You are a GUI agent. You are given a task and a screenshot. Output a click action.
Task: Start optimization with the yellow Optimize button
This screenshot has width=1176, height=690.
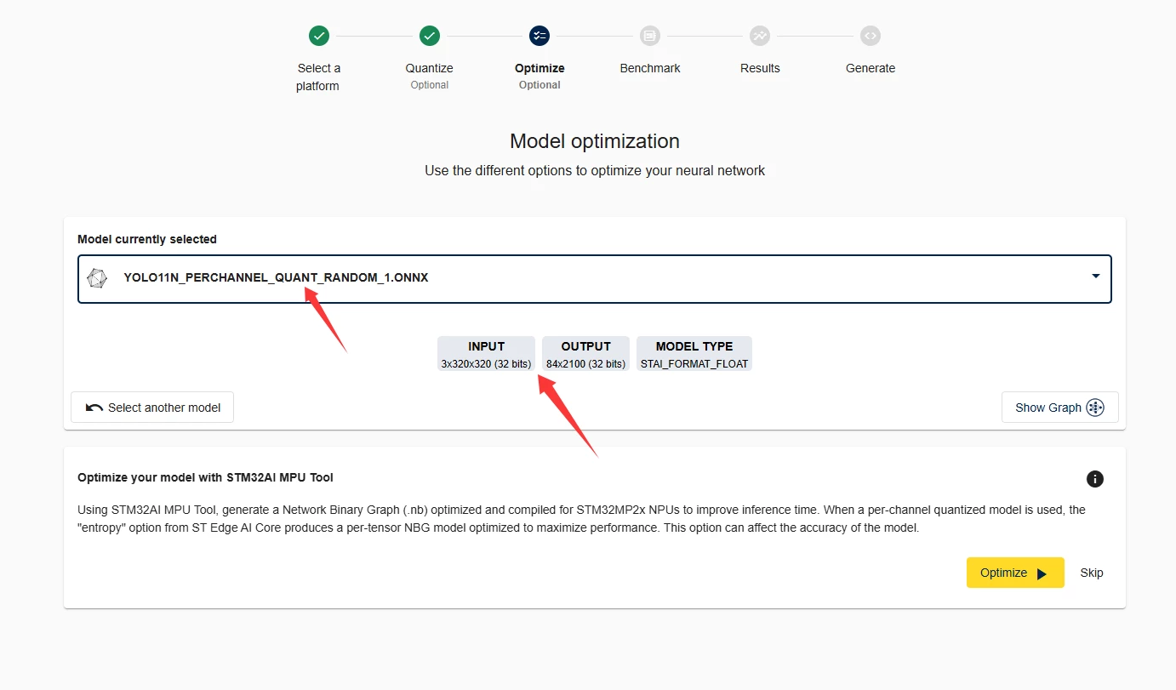tap(1015, 573)
